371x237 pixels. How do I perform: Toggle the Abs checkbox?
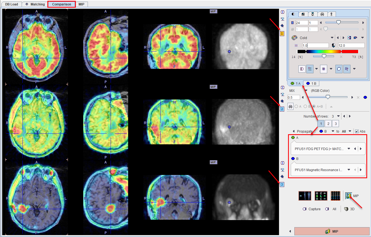point(357,131)
